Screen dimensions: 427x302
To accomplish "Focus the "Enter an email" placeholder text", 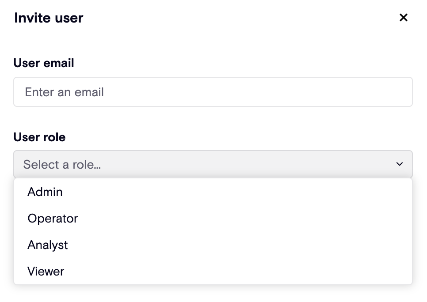I will tap(65, 92).
